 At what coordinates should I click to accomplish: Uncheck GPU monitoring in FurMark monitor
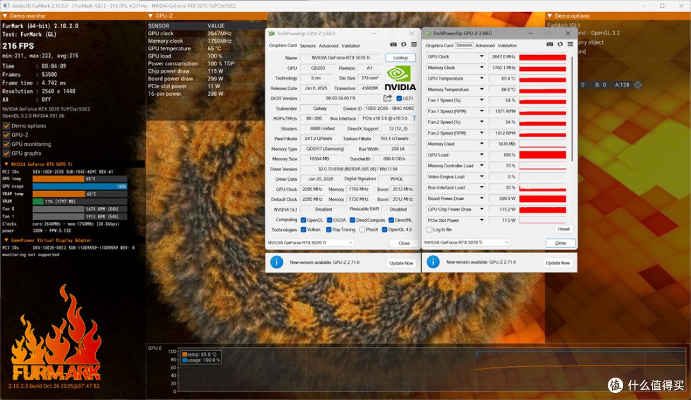[x=6, y=144]
